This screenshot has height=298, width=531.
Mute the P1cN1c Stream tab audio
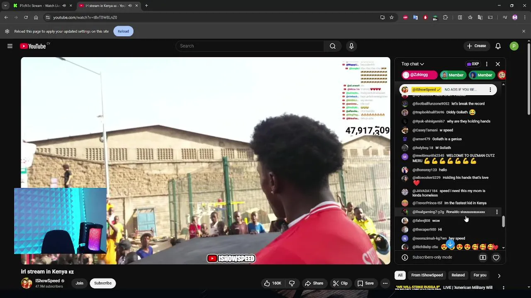(x=64, y=6)
